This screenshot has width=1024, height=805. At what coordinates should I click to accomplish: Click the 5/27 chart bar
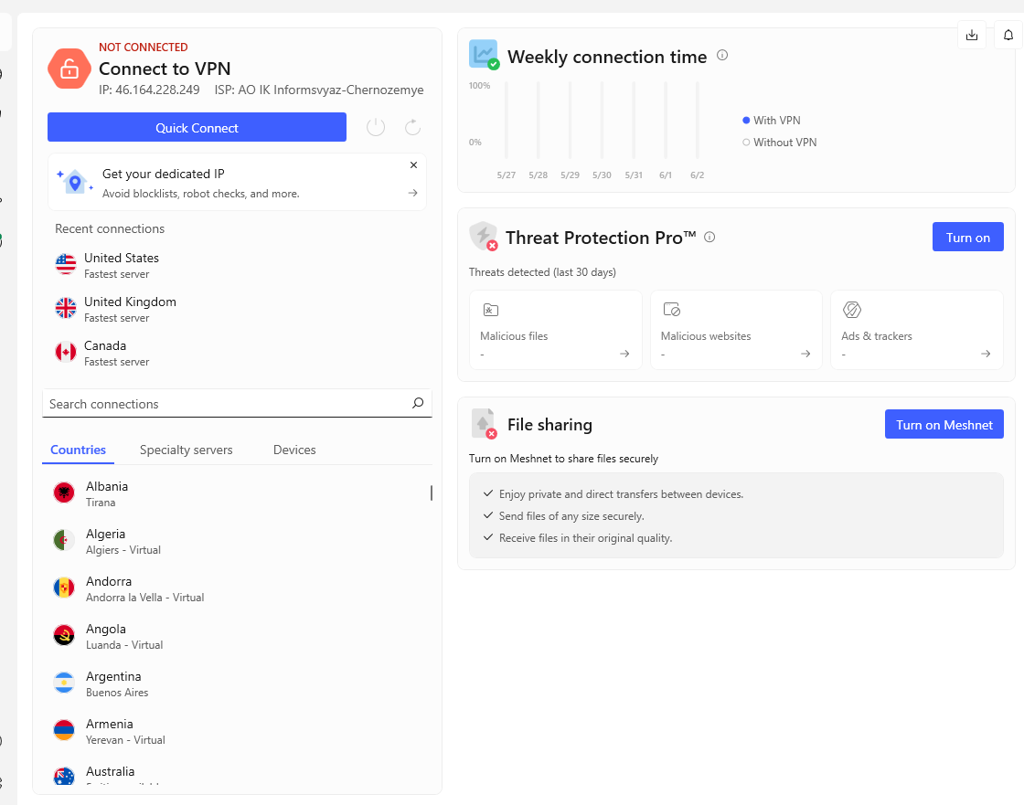[x=507, y=120]
